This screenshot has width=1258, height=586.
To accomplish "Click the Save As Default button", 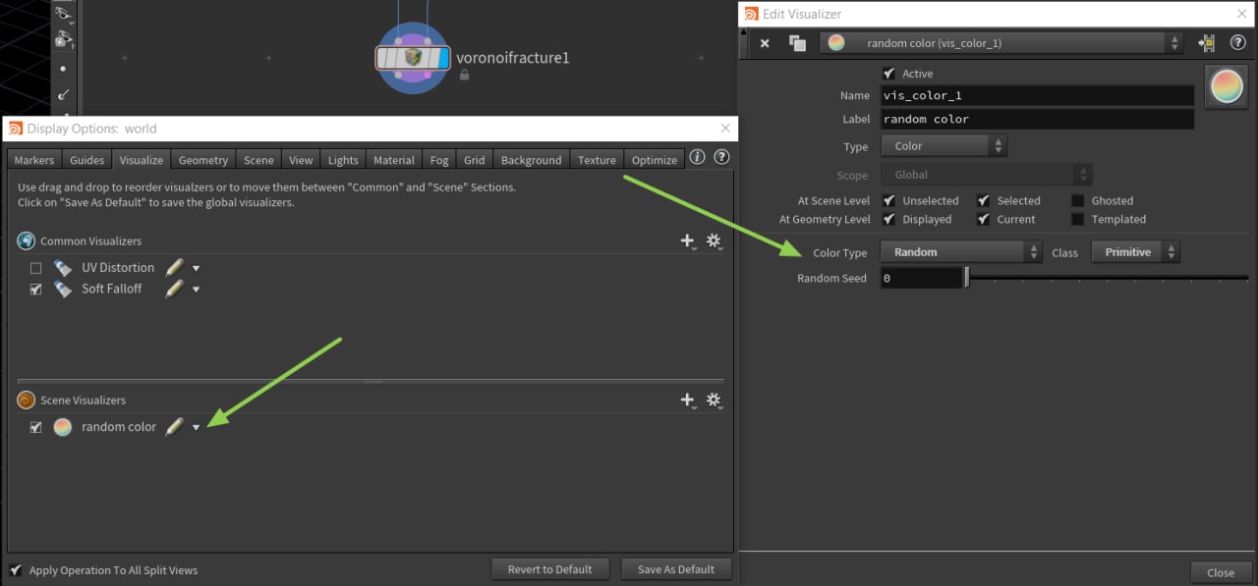I will click(x=676, y=569).
